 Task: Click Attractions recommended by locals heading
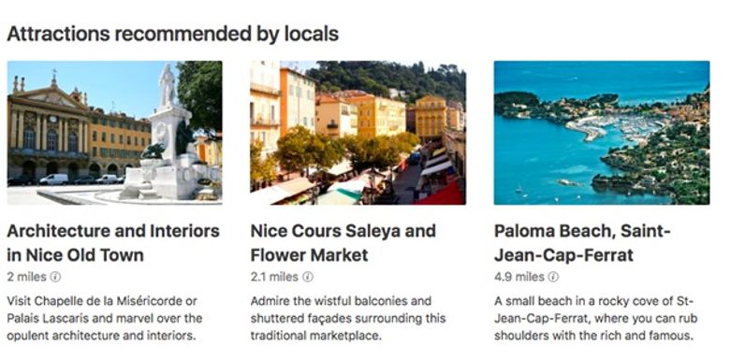tap(173, 34)
